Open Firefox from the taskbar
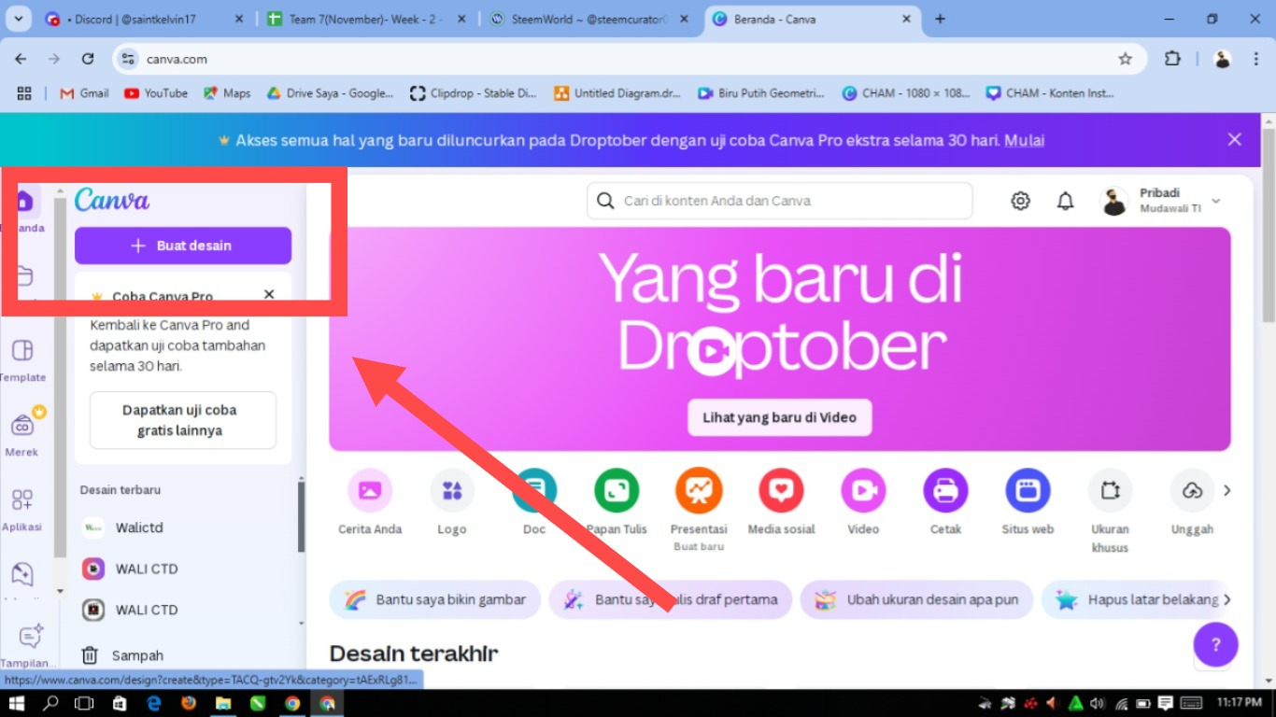Image resolution: width=1276 pixels, height=717 pixels. [189, 703]
